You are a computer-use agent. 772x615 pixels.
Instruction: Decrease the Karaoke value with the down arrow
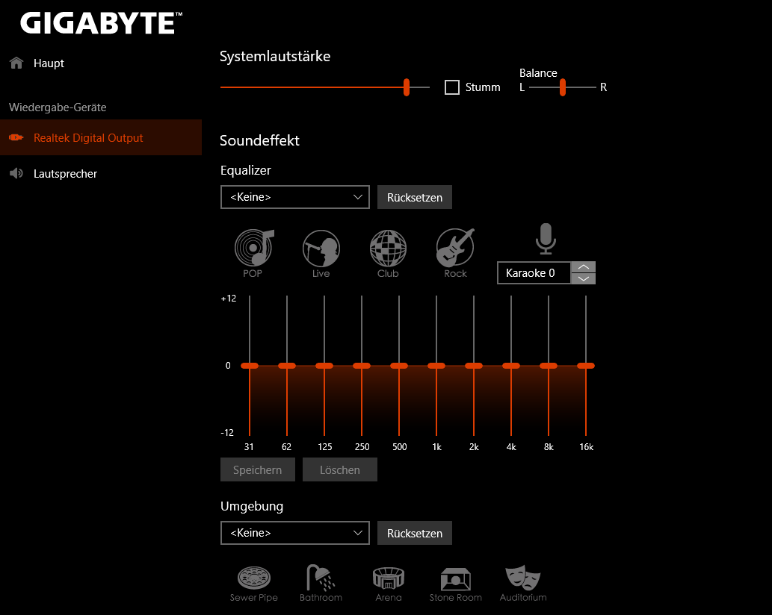(x=584, y=278)
